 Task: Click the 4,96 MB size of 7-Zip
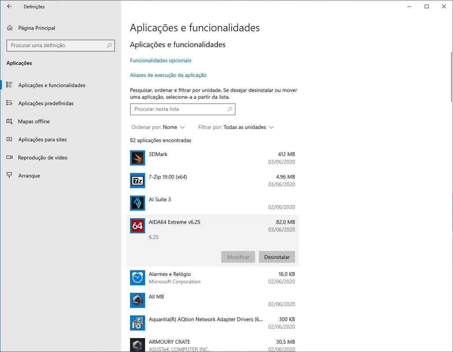285,177
